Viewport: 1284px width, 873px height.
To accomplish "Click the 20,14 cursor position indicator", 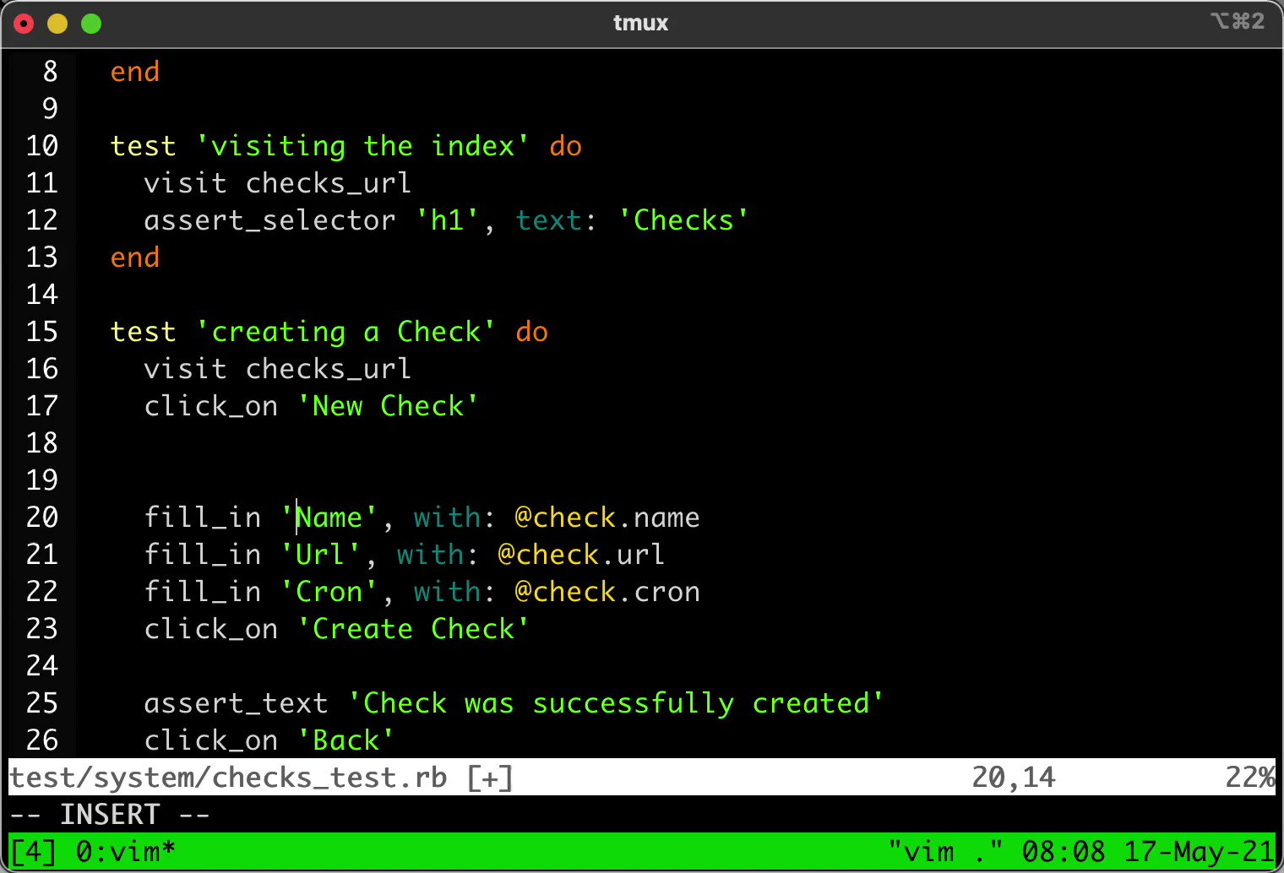I will click(1014, 777).
